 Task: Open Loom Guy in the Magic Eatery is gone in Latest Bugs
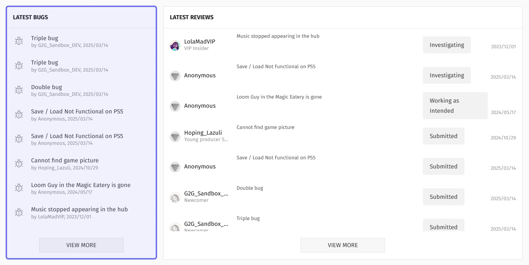81,185
